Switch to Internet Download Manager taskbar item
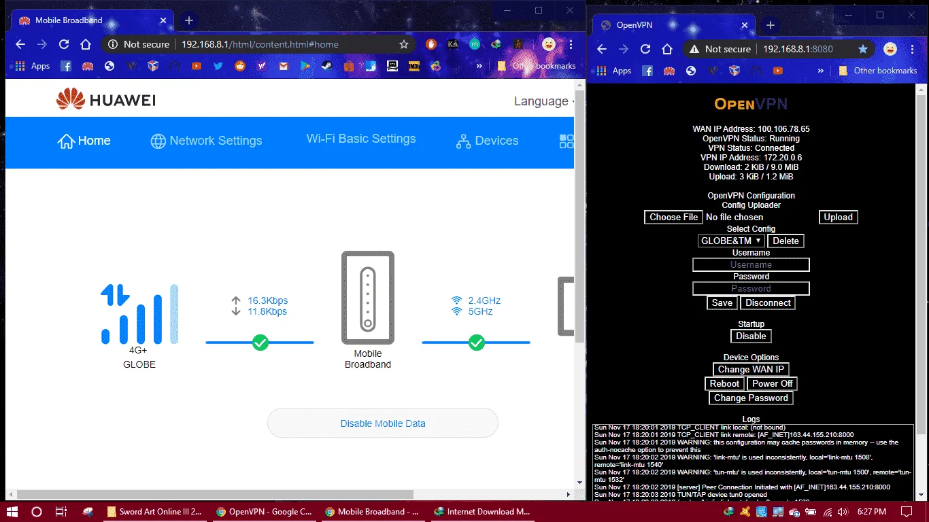The height and width of the screenshot is (522, 929). pos(482,512)
